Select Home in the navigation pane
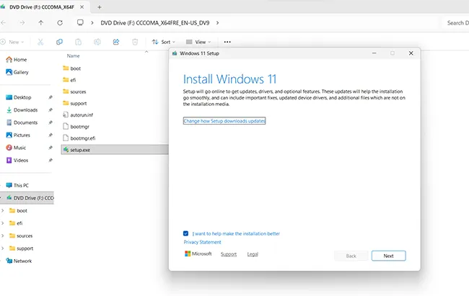 click(17, 60)
